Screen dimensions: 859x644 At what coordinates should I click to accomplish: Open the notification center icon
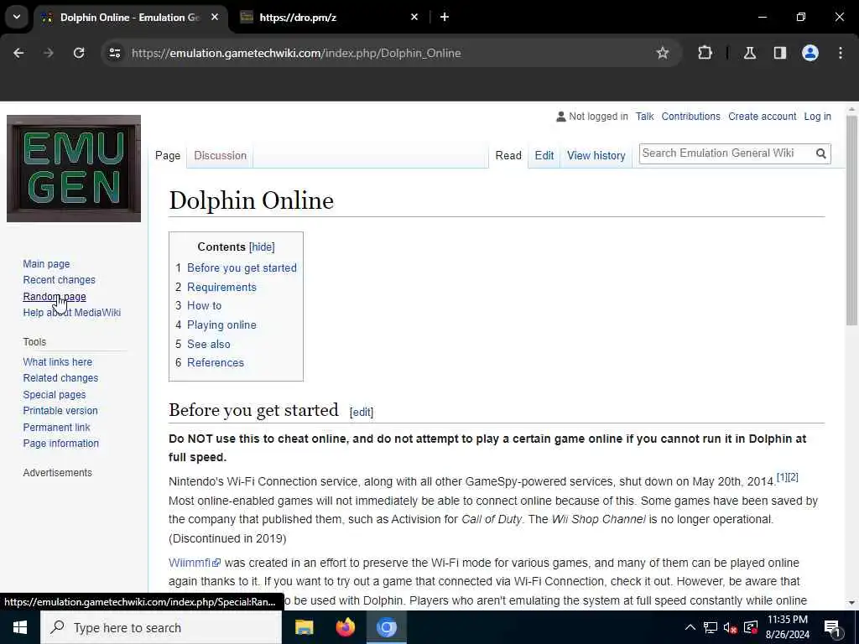coord(833,628)
